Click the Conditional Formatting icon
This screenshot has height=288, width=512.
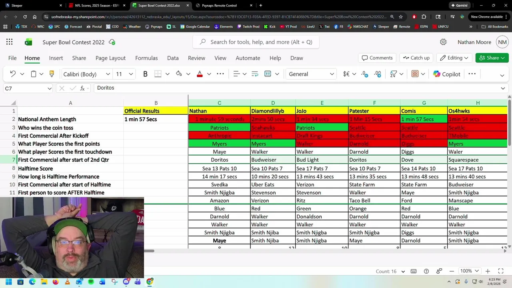point(415,74)
